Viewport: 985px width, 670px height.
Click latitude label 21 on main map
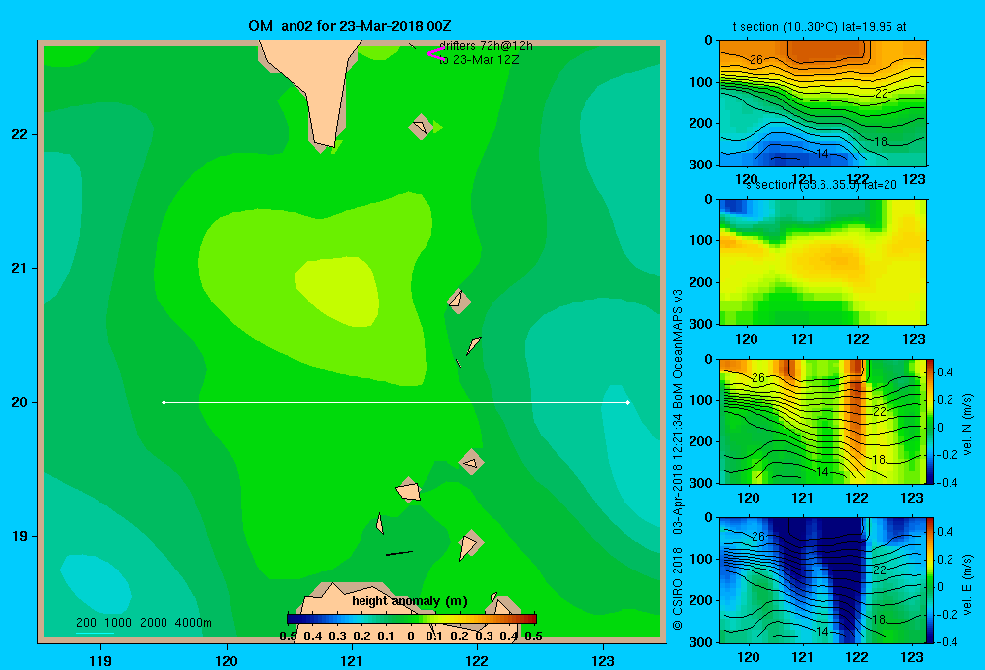[x=20, y=268]
